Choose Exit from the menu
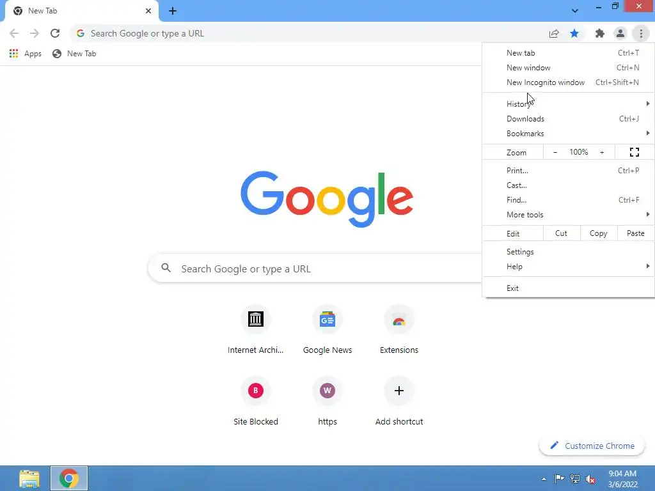Image resolution: width=655 pixels, height=491 pixels. (x=568, y=288)
